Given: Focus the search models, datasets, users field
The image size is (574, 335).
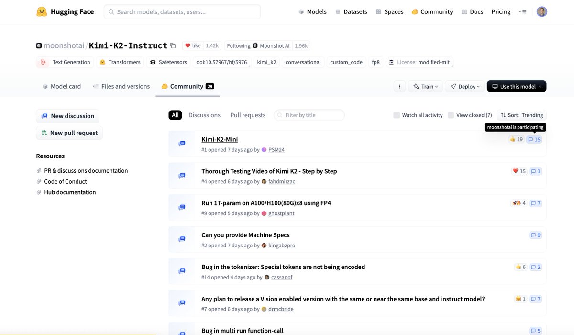Looking at the screenshot, I should 182,11.
